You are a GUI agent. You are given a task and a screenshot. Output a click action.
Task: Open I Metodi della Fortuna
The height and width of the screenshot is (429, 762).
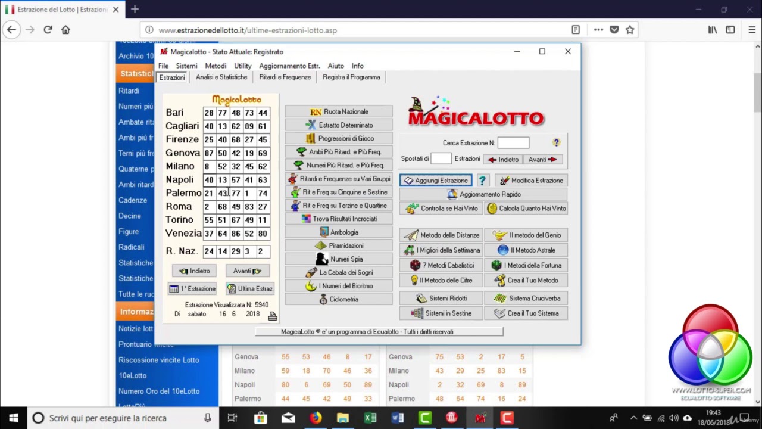pos(526,265)
